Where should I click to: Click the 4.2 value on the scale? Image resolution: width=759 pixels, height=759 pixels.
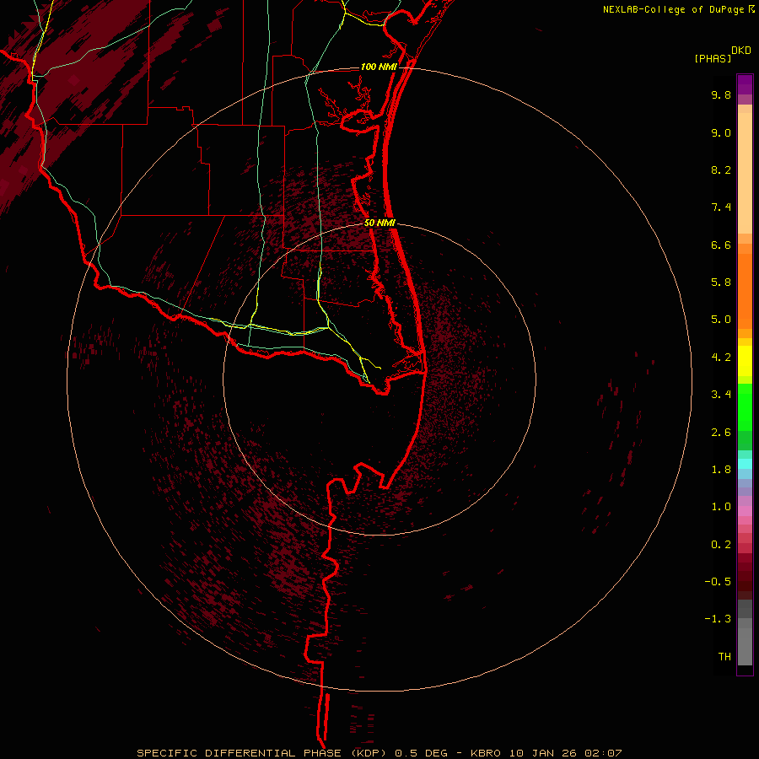721,358
